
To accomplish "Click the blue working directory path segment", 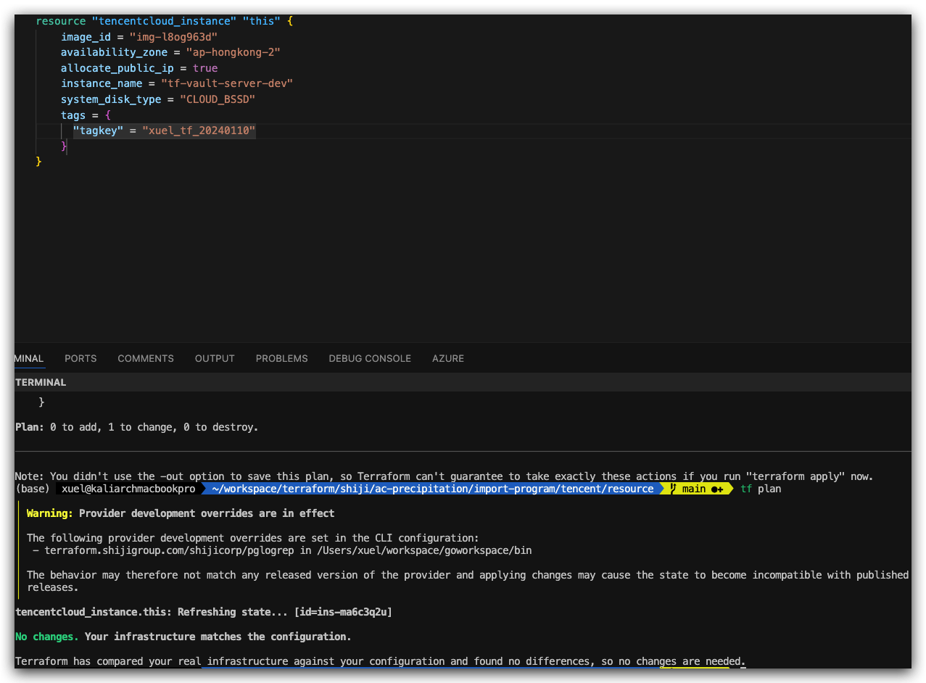I will (x=433, y=489).
